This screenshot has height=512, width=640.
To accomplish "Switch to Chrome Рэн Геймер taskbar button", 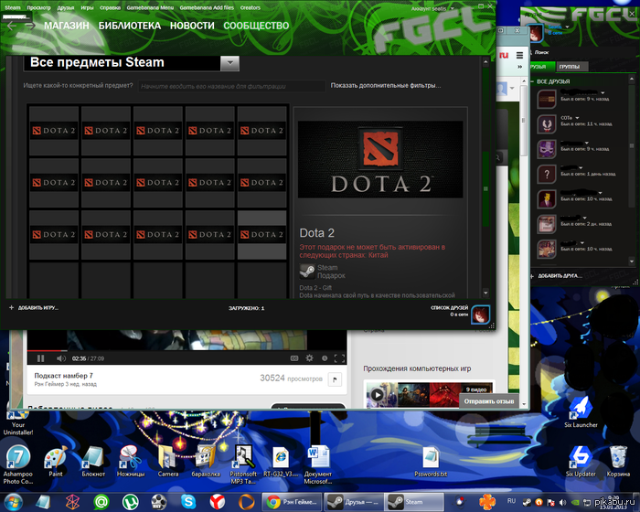I will coord(293,502).
